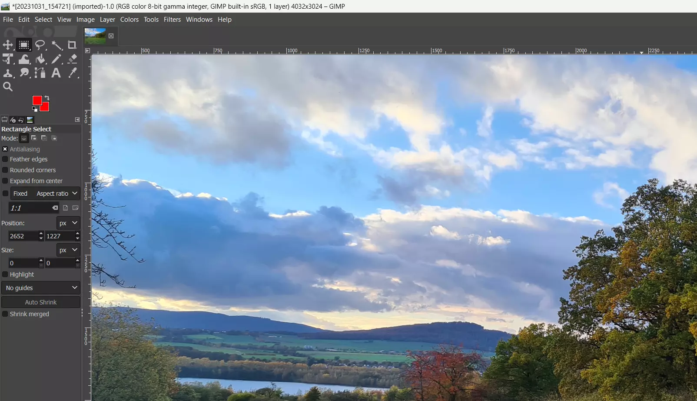Open the Colors menu
697x401 pixels.
click(129, 19)
